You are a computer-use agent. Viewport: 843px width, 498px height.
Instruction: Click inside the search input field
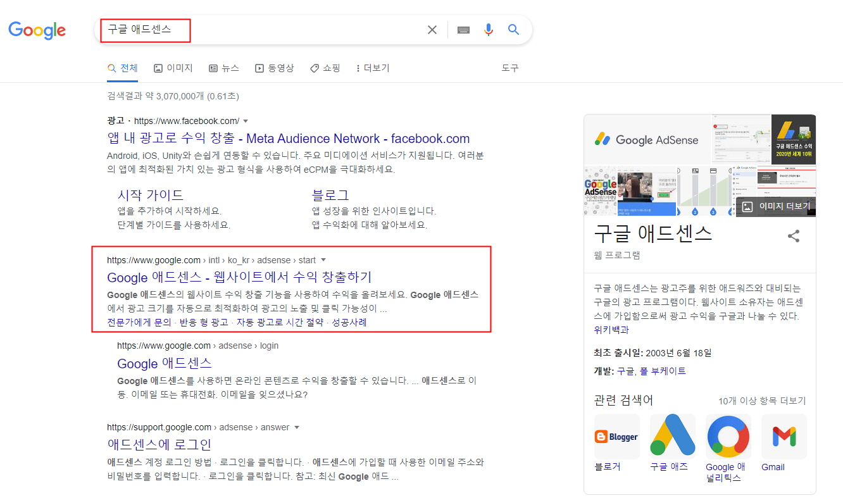253,29
